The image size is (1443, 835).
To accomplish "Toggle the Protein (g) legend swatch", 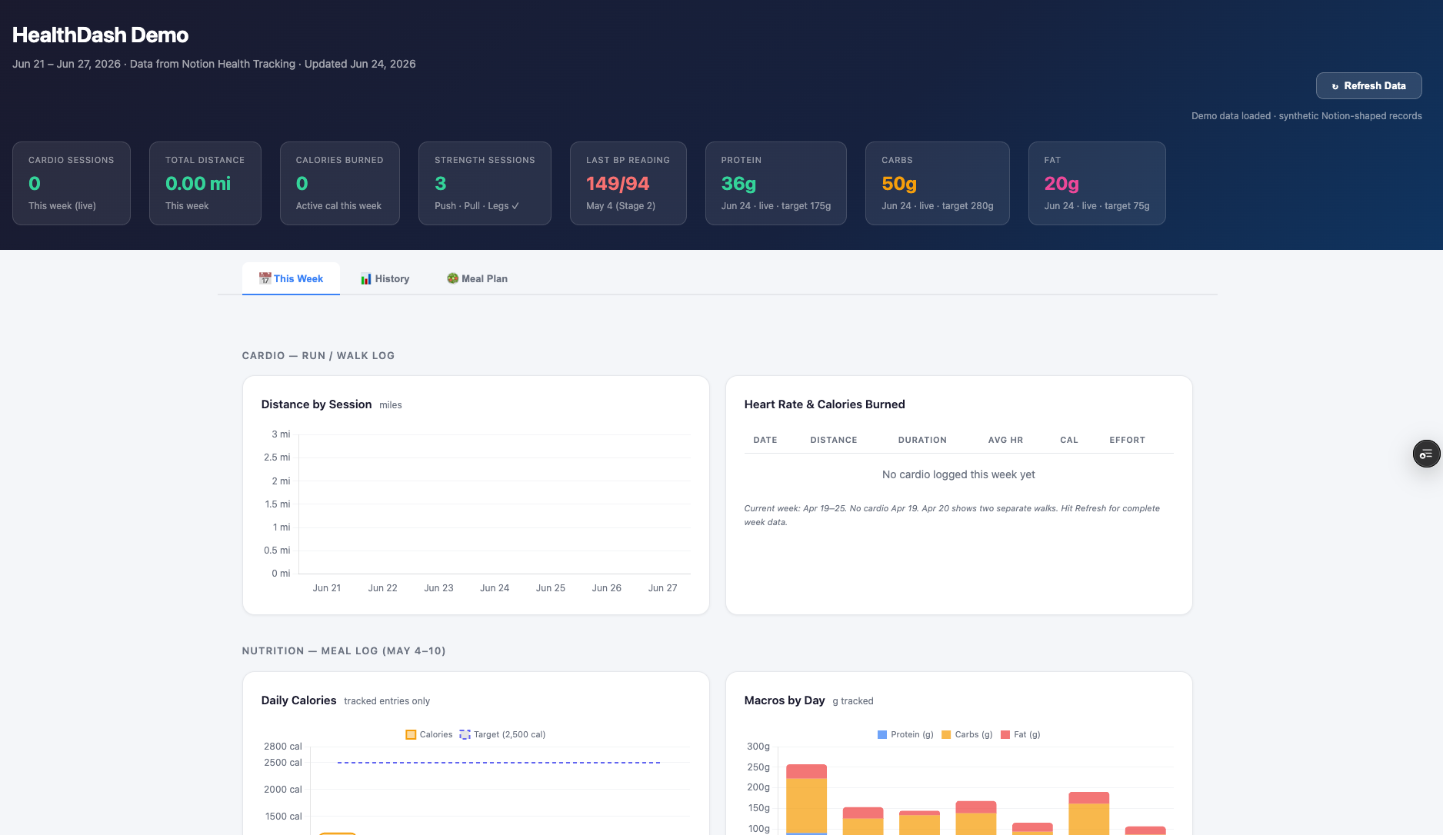I will [882, 734].
